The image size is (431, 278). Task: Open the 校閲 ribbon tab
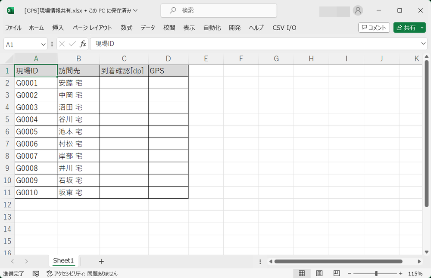[x=169, y=28]
